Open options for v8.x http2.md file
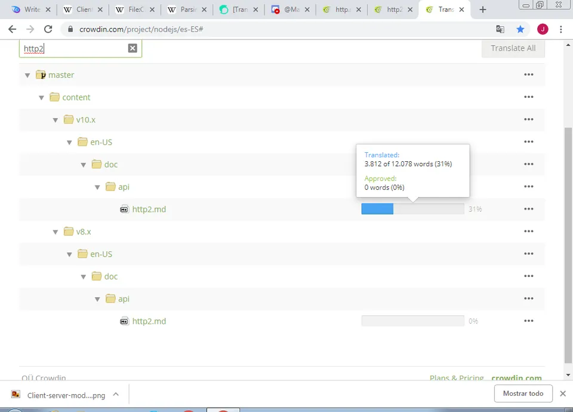This screenshot has height=412, width=573. click(528, 321)
